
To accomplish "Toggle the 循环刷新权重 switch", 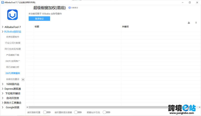I will (47, 112).
